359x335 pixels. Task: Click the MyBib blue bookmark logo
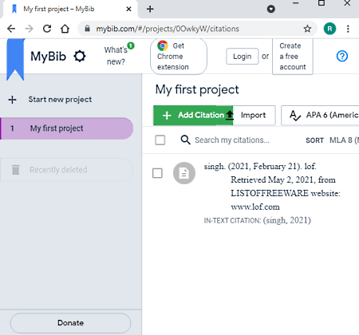pyautogui.click(x=15, y=60)
